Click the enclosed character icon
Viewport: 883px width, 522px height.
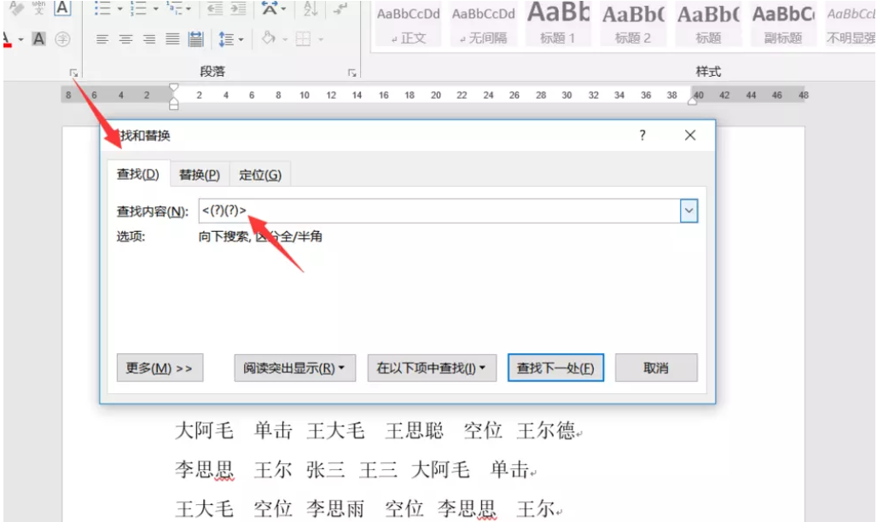62,39
